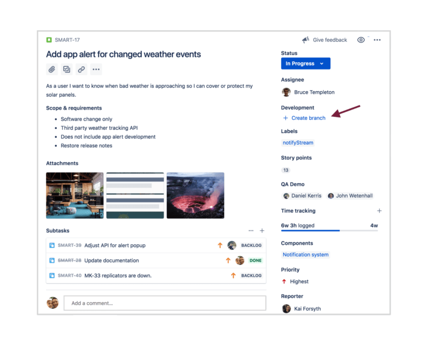Click the Third party weather tracking API bullet
Screen dimensions: 427x346
click(x=99, y=128)
